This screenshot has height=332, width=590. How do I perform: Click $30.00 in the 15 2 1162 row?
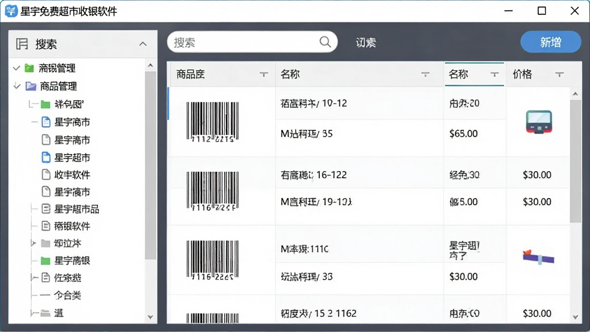click(x=537, y=313)
